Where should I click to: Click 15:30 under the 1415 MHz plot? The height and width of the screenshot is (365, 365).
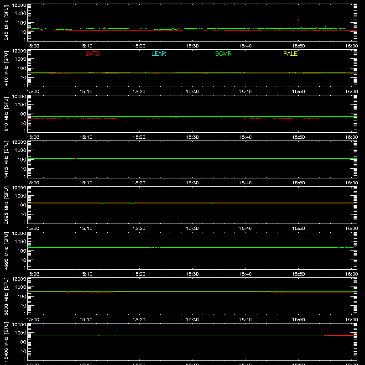(192, 183)
